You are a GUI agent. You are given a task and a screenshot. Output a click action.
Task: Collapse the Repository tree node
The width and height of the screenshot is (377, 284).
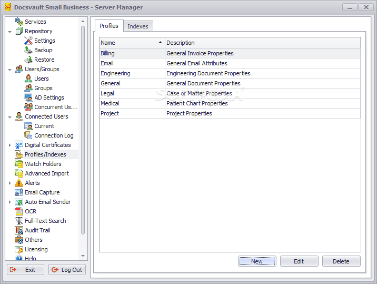pyautogui.click(x=9, y=32)
